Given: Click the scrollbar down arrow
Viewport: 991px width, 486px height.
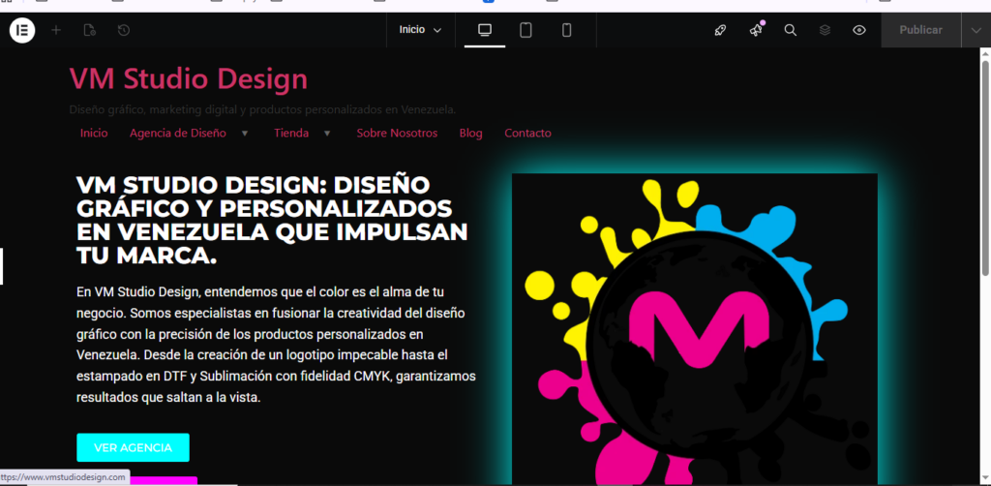Looking at the screenshot, I should (985, 478).
